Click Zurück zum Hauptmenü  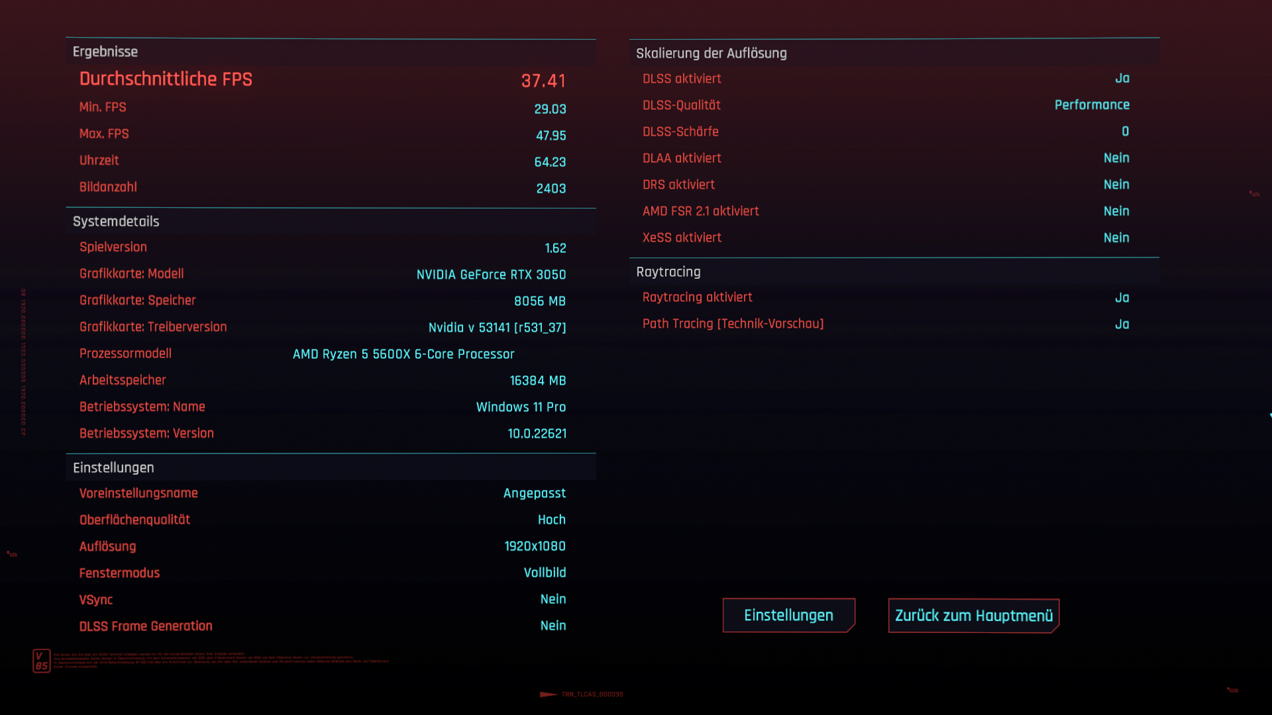[973, 615]
